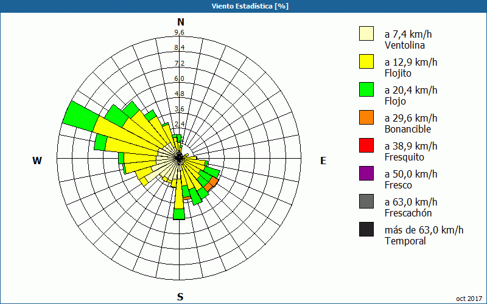This screenshot has width=487, height=304.
Task: Click the 7,2 ring scale value
Action: tap(179, 63)
